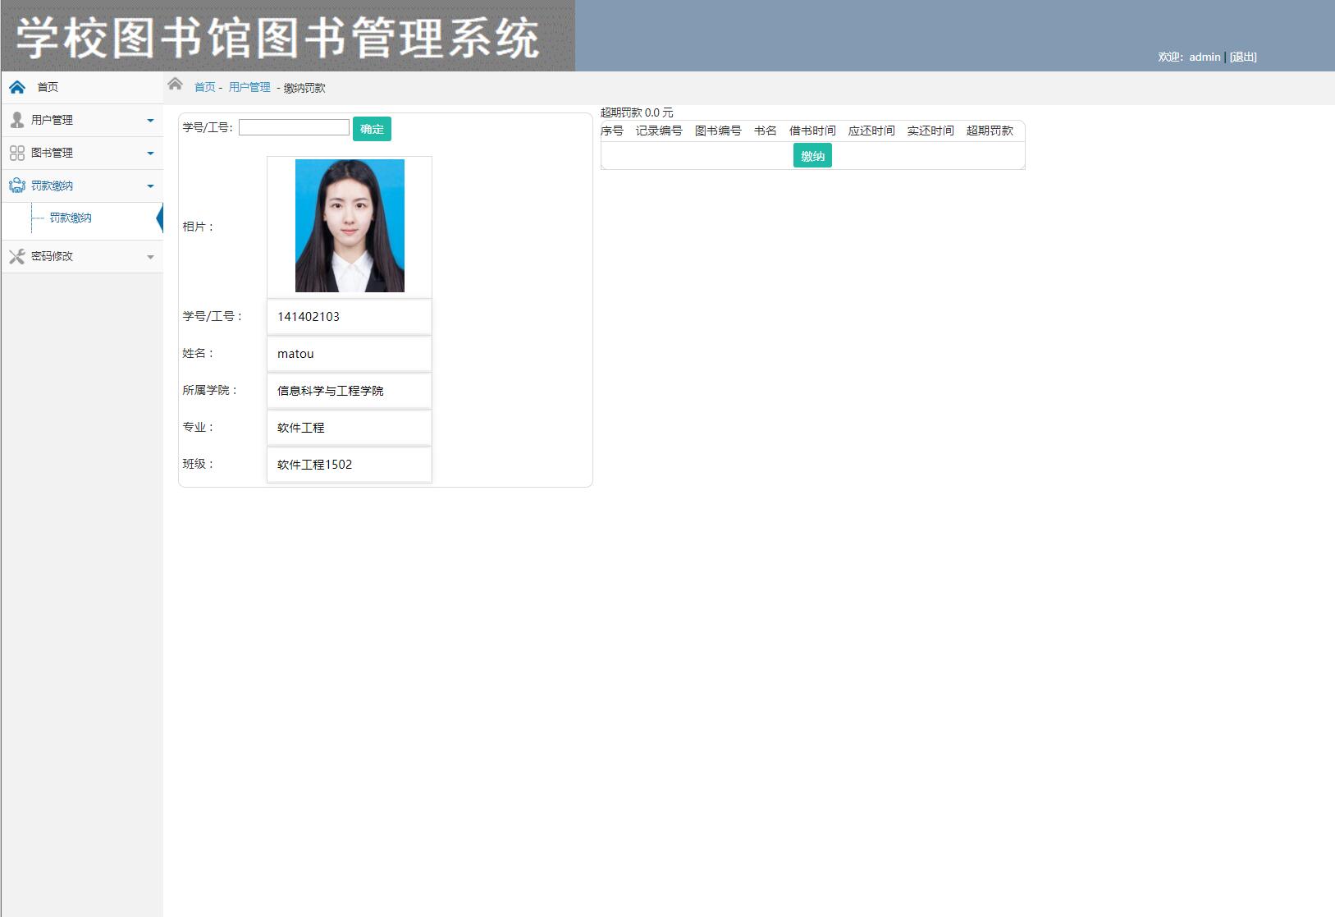1335x917 pixels.
Task: Go to 首页 breadcrumb link
Action: pos(204,87)
